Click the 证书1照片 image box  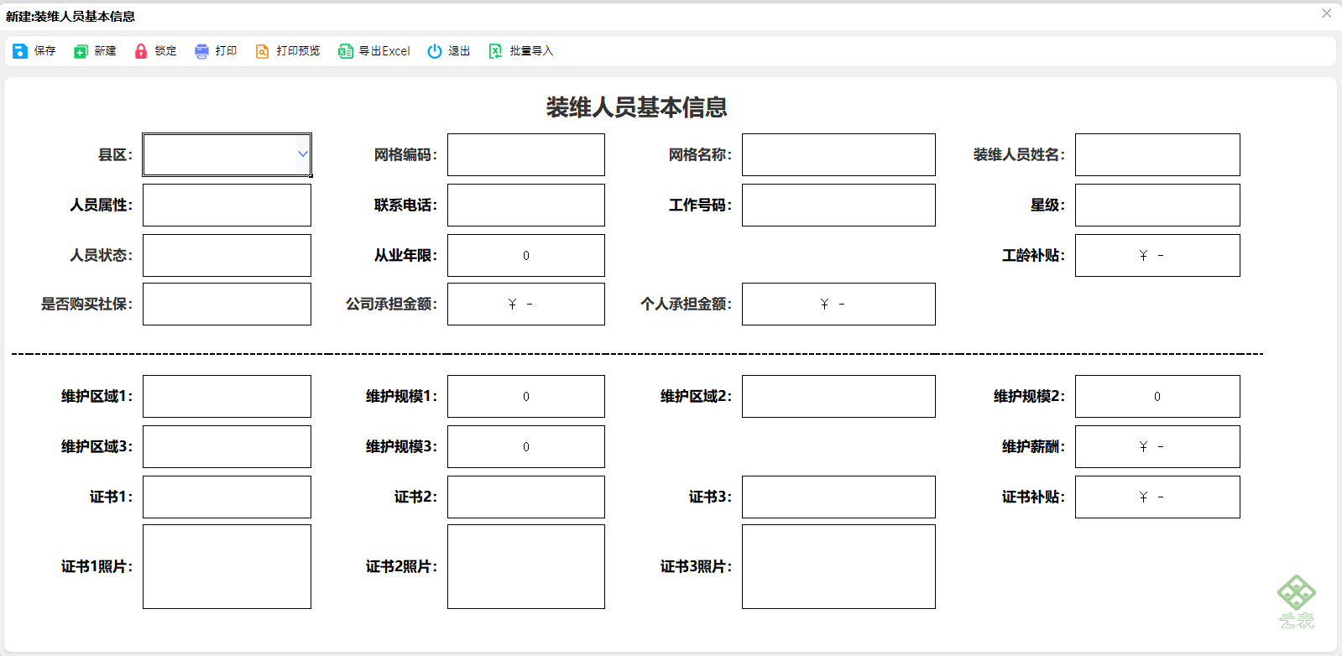(227, 567)
